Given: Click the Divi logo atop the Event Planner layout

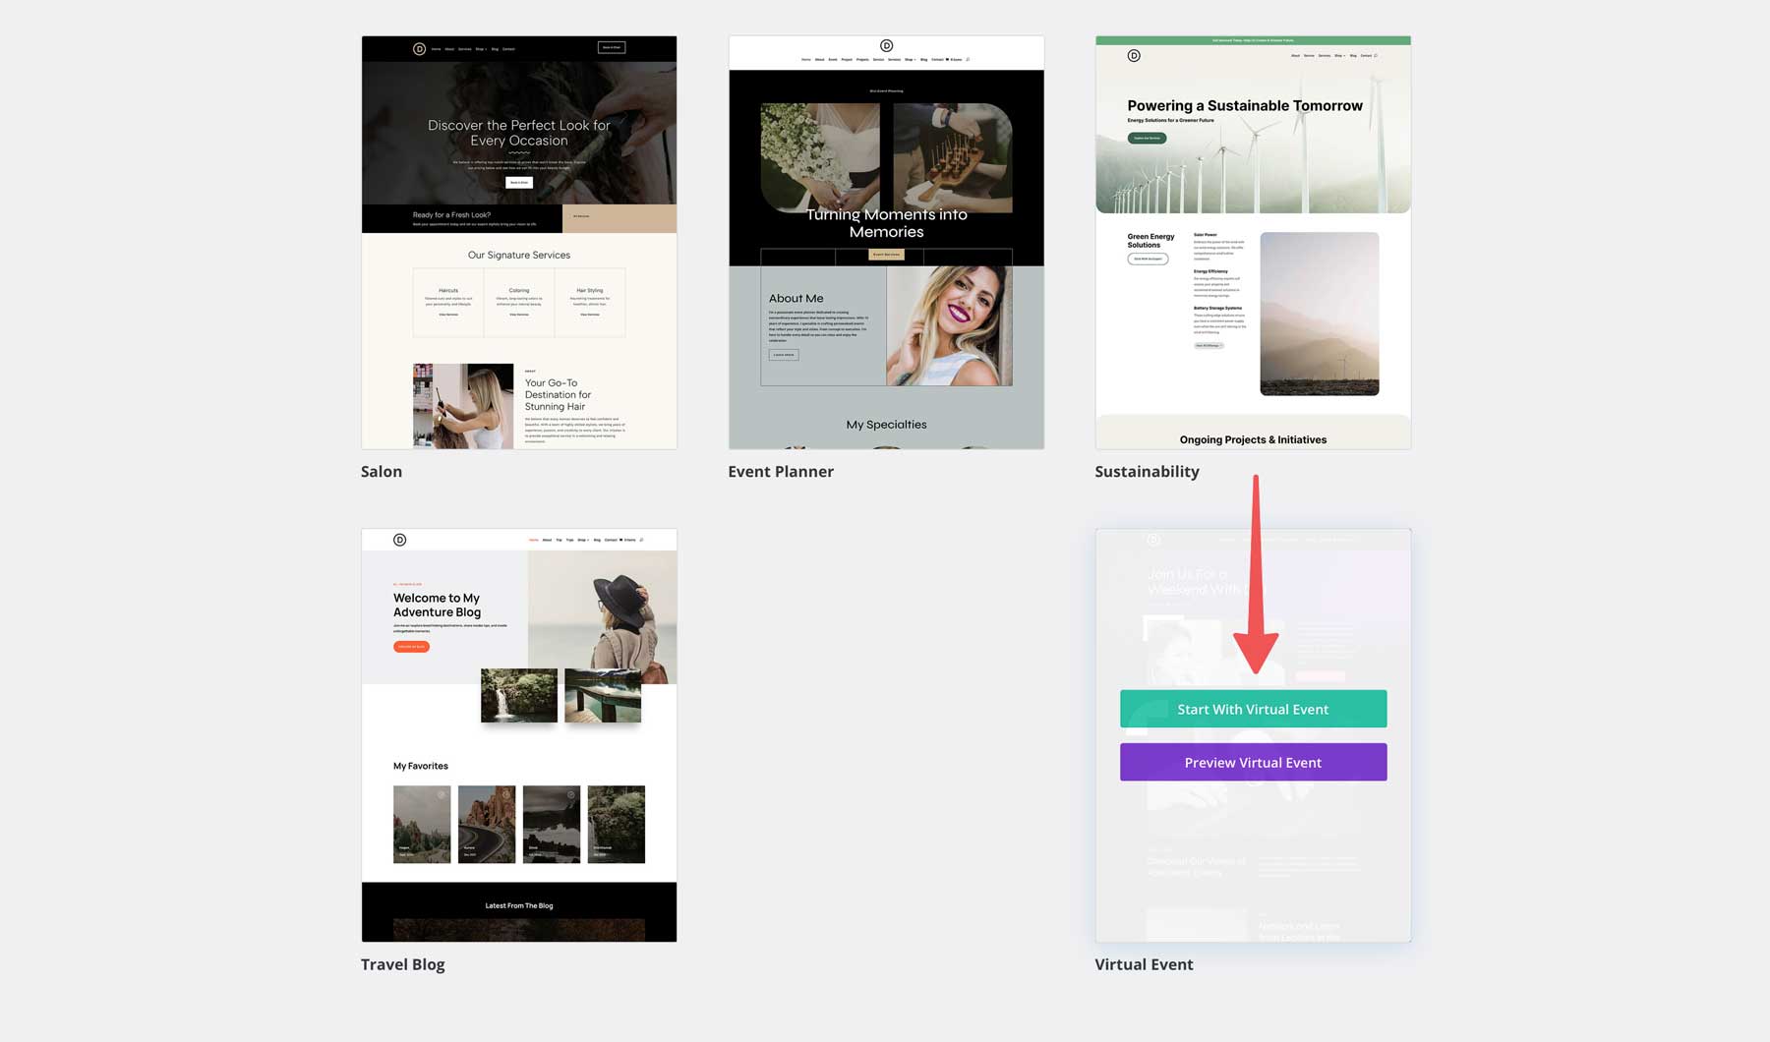Looking at the screenshot, I should pos(887,45).
